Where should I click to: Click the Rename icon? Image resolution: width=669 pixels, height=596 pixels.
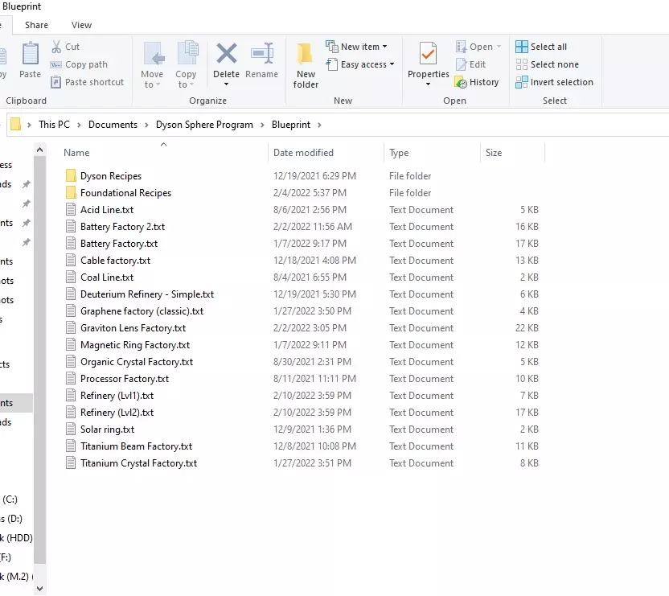coord(262,53)
